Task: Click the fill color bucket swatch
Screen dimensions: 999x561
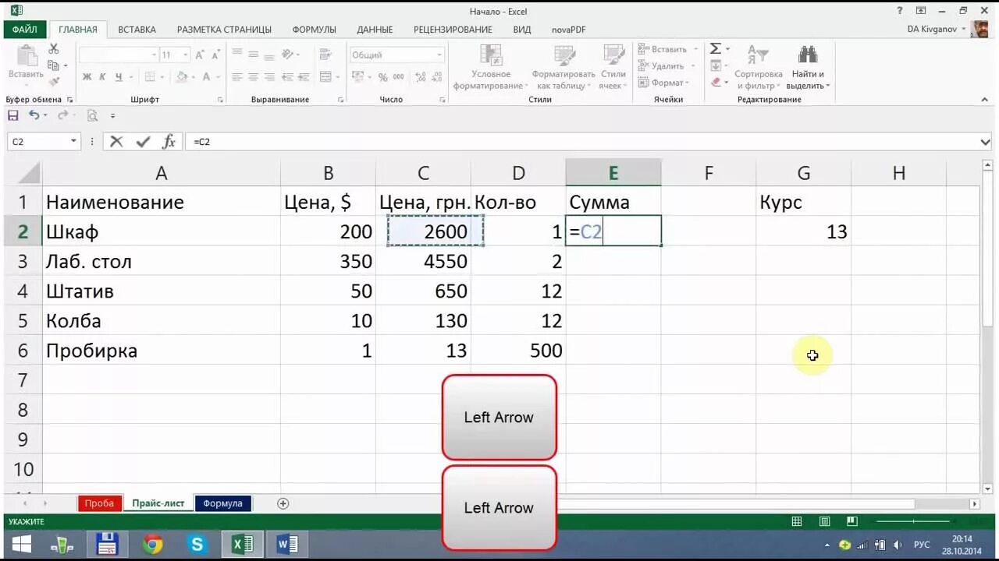Action: (x=182, y=77)
